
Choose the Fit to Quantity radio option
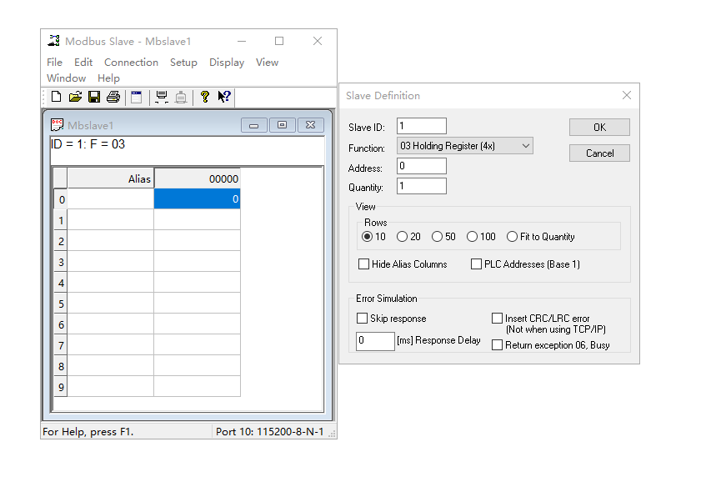512,237
